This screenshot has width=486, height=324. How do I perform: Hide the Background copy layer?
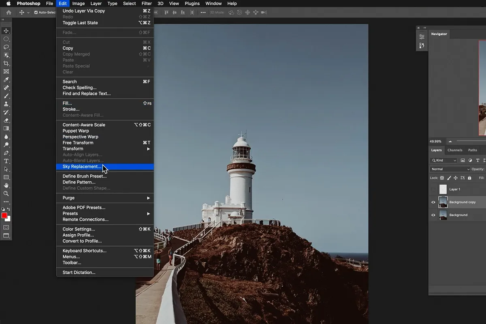(x=433, y=202)
